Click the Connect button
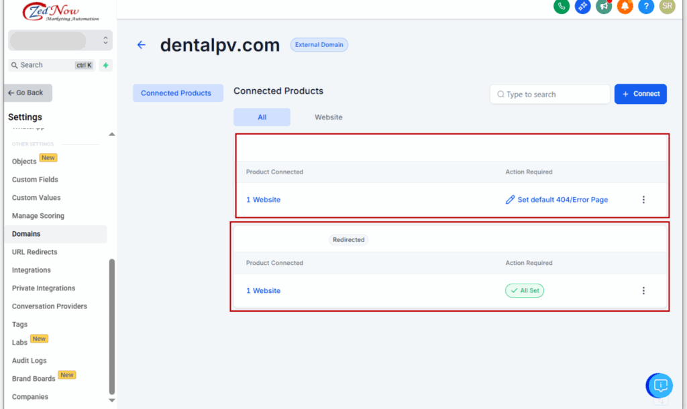 coord(640,94)
